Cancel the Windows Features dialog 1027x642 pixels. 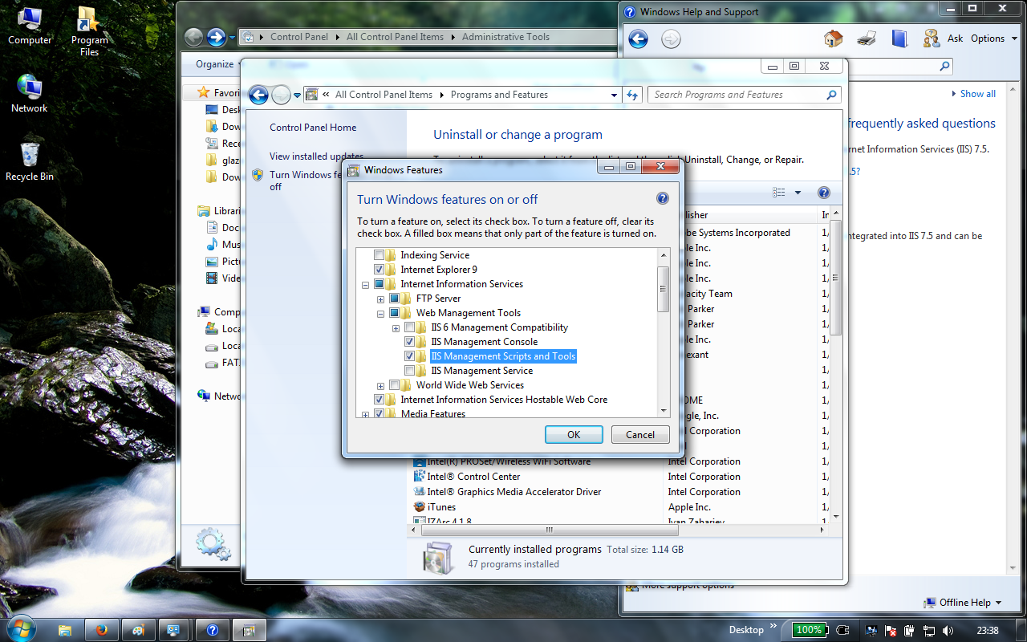[x=640, y=434]
